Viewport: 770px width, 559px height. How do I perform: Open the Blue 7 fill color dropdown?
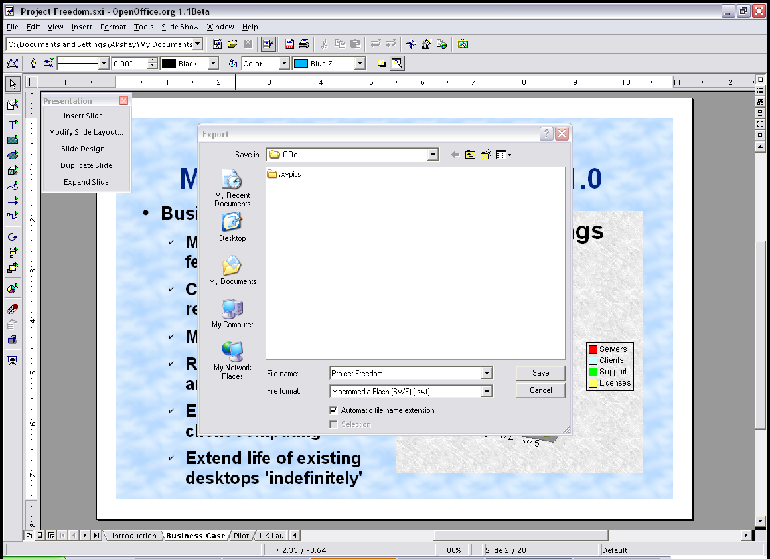360,64
